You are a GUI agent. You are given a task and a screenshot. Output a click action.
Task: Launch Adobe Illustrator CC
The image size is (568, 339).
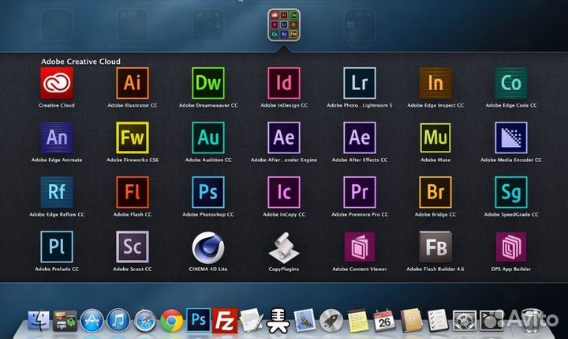click(133, 83)
